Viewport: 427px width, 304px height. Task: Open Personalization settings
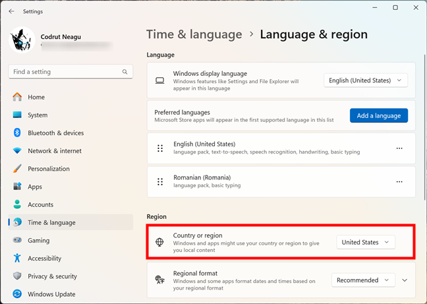pyautogui.click(x=71, y=169)
